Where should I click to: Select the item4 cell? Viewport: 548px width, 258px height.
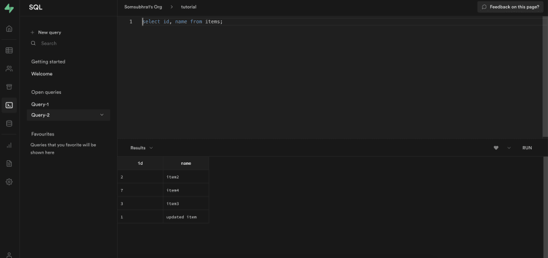(x=186, y=190)
